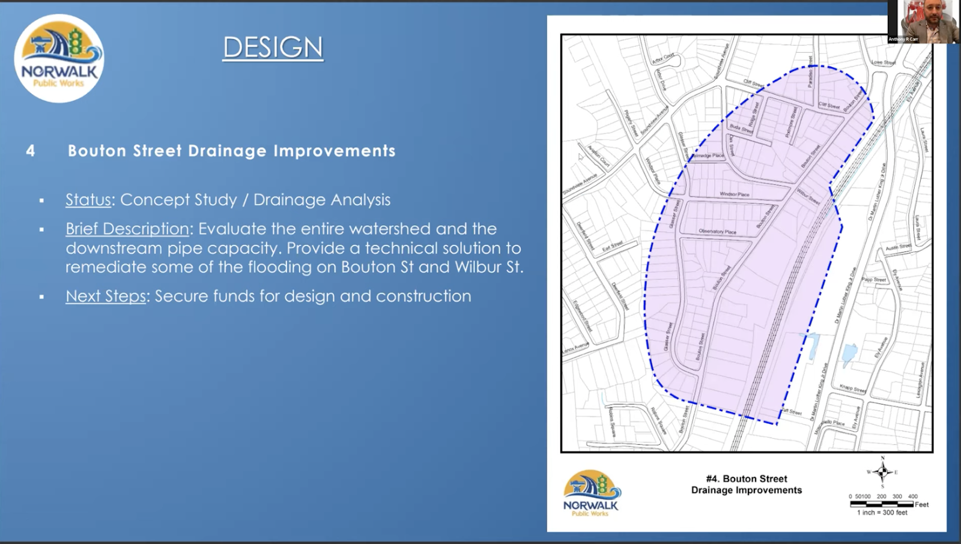Viewport: 961px width, 544px height.
Task: Click the Next Steps underlined label
Action: coord(106,296)
